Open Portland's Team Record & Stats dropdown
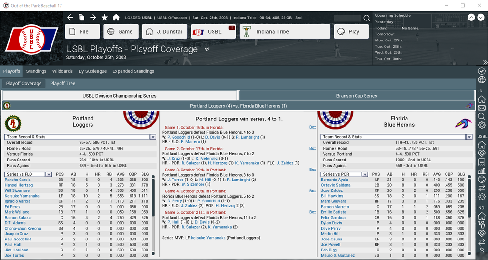 point(153,137)
